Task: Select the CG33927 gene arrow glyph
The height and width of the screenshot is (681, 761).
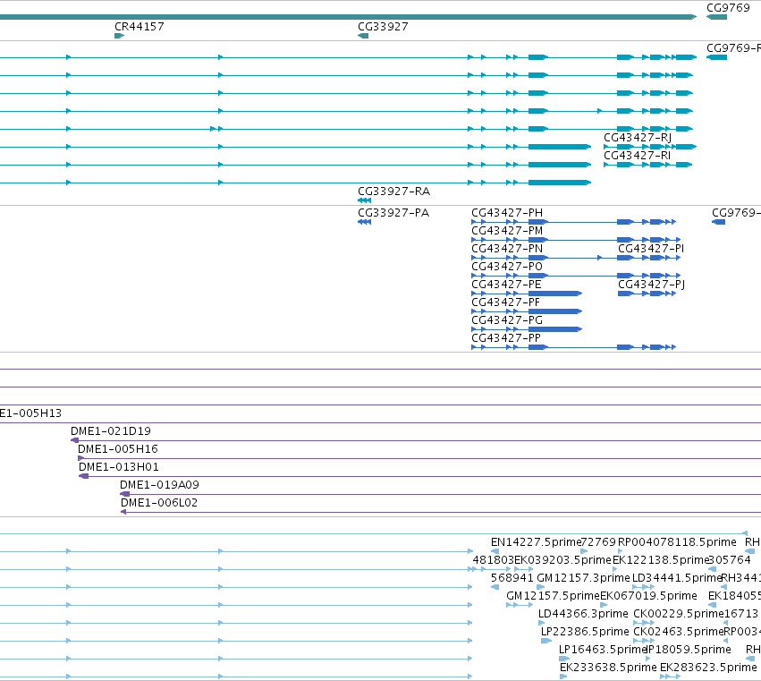Action: coord(363,36)
